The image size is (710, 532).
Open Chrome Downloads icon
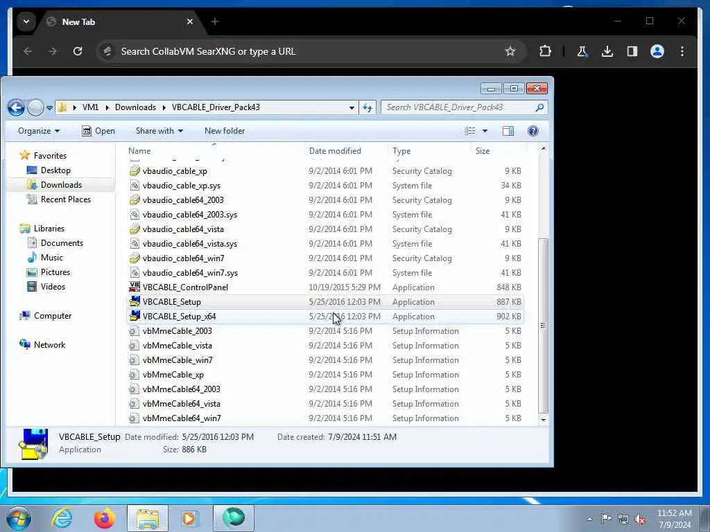pos(607,51)
